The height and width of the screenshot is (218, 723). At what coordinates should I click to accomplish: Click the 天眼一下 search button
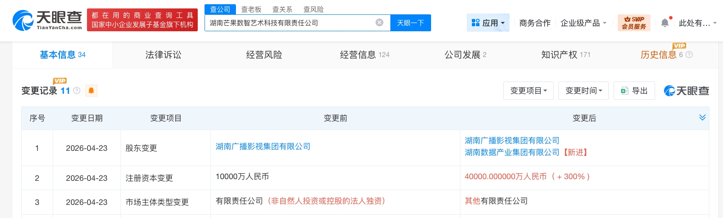coord(410,23)
